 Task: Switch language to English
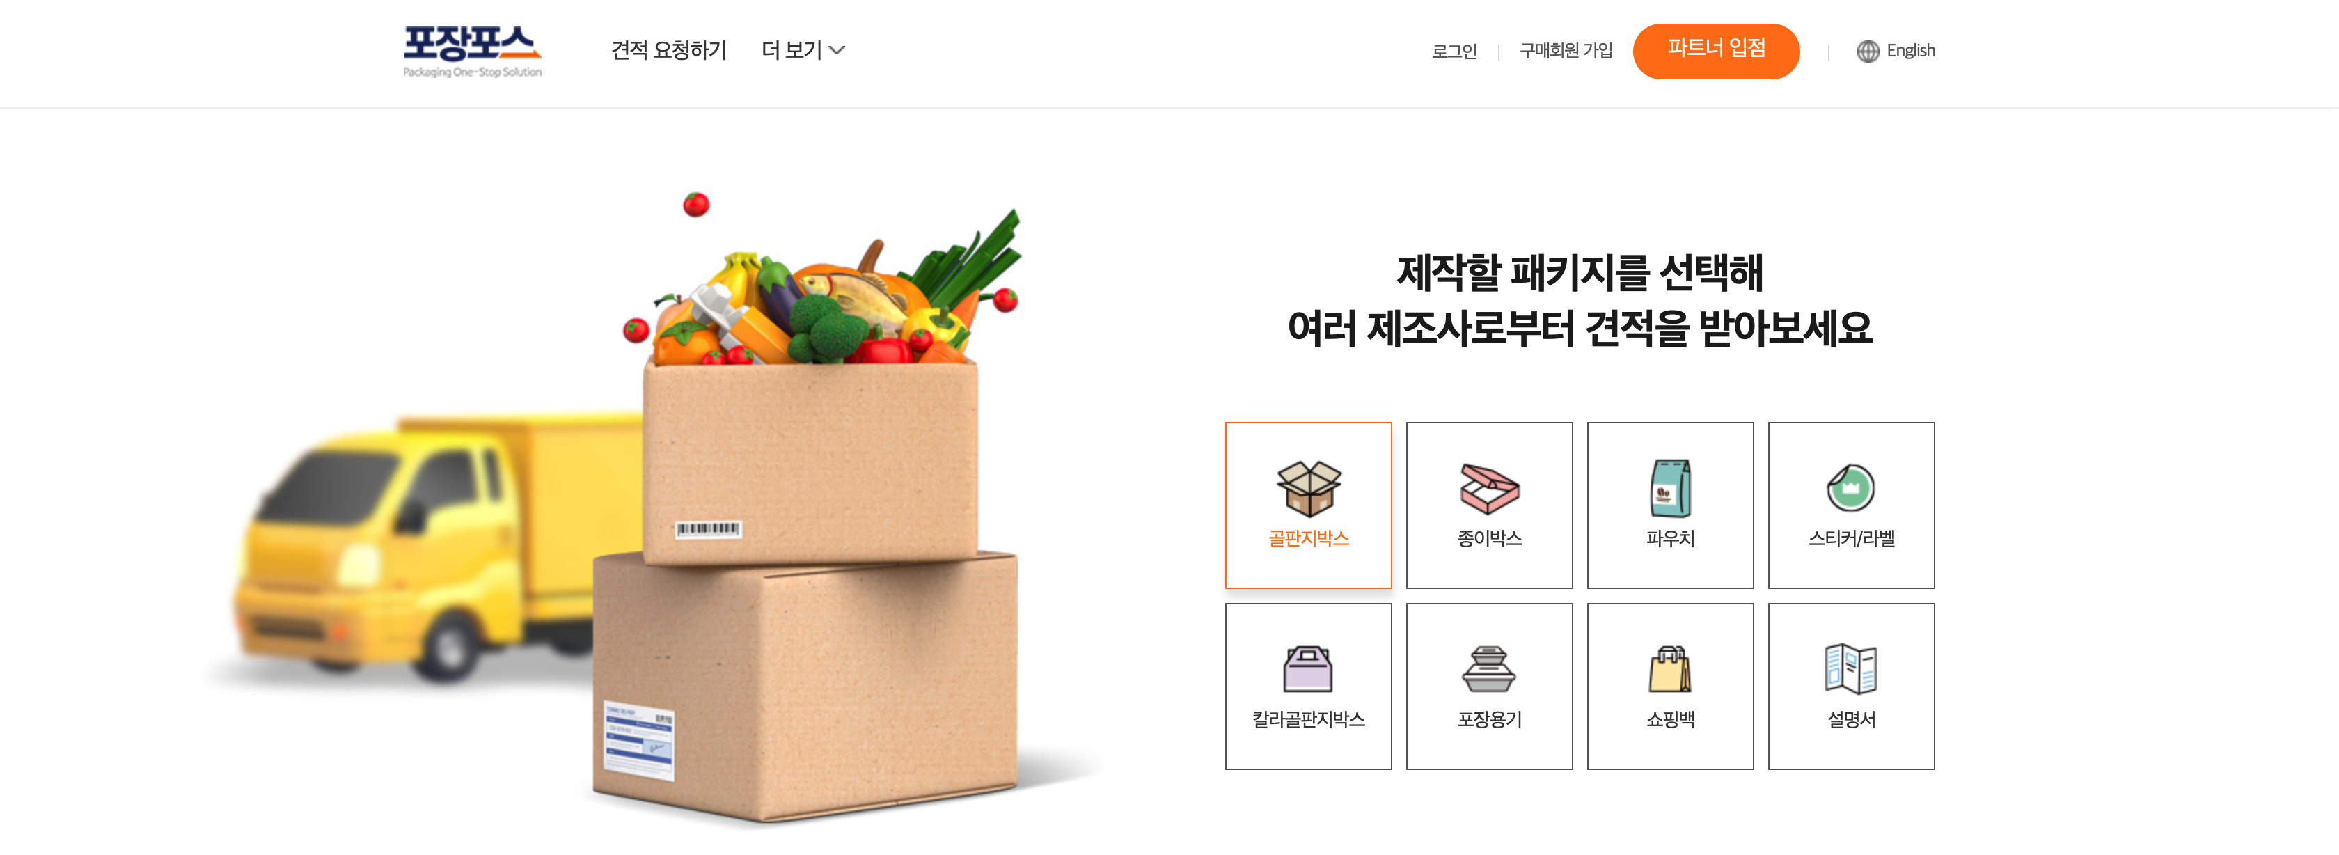[x=1910, y=51]
